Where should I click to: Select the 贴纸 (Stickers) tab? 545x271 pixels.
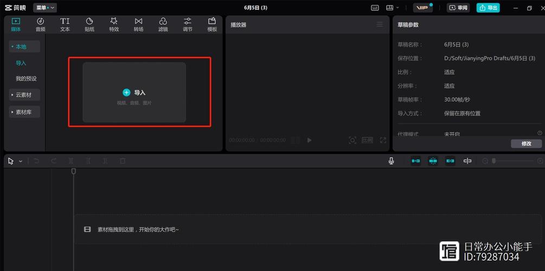pyautogui.click(x=89, y=25)
